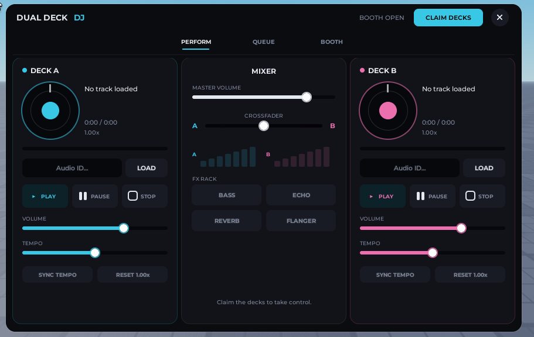534x337 pixels.
Task: Click the MIXER heading
Action: [264, 71]
